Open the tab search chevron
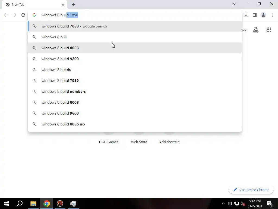278x209 pixels. pos(234,4)
